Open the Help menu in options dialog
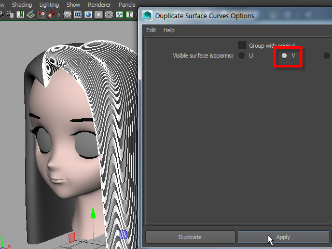Viewport: 332px width, 249px height. (169, 30)
